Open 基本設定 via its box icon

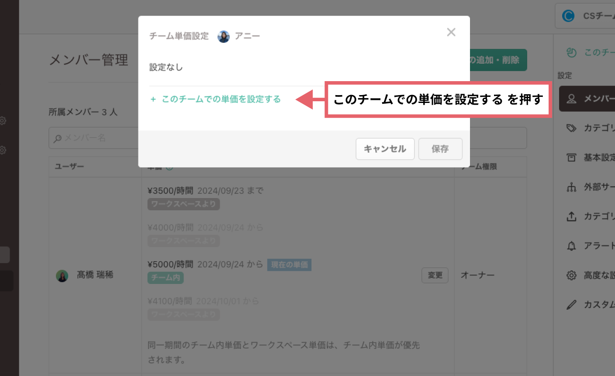pyautogui.click(x=572, y=157)
